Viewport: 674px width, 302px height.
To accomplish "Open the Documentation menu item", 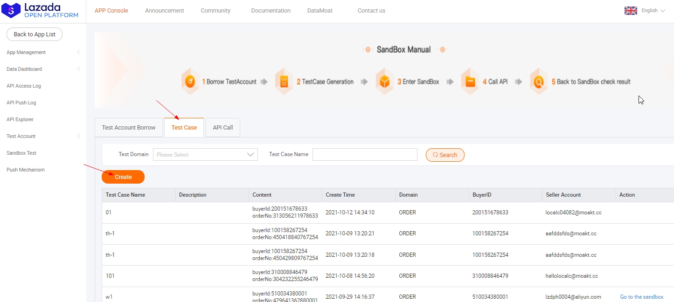I will tap(271, 11).
